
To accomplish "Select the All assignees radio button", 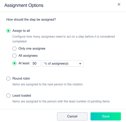I will tap(14, 56).
